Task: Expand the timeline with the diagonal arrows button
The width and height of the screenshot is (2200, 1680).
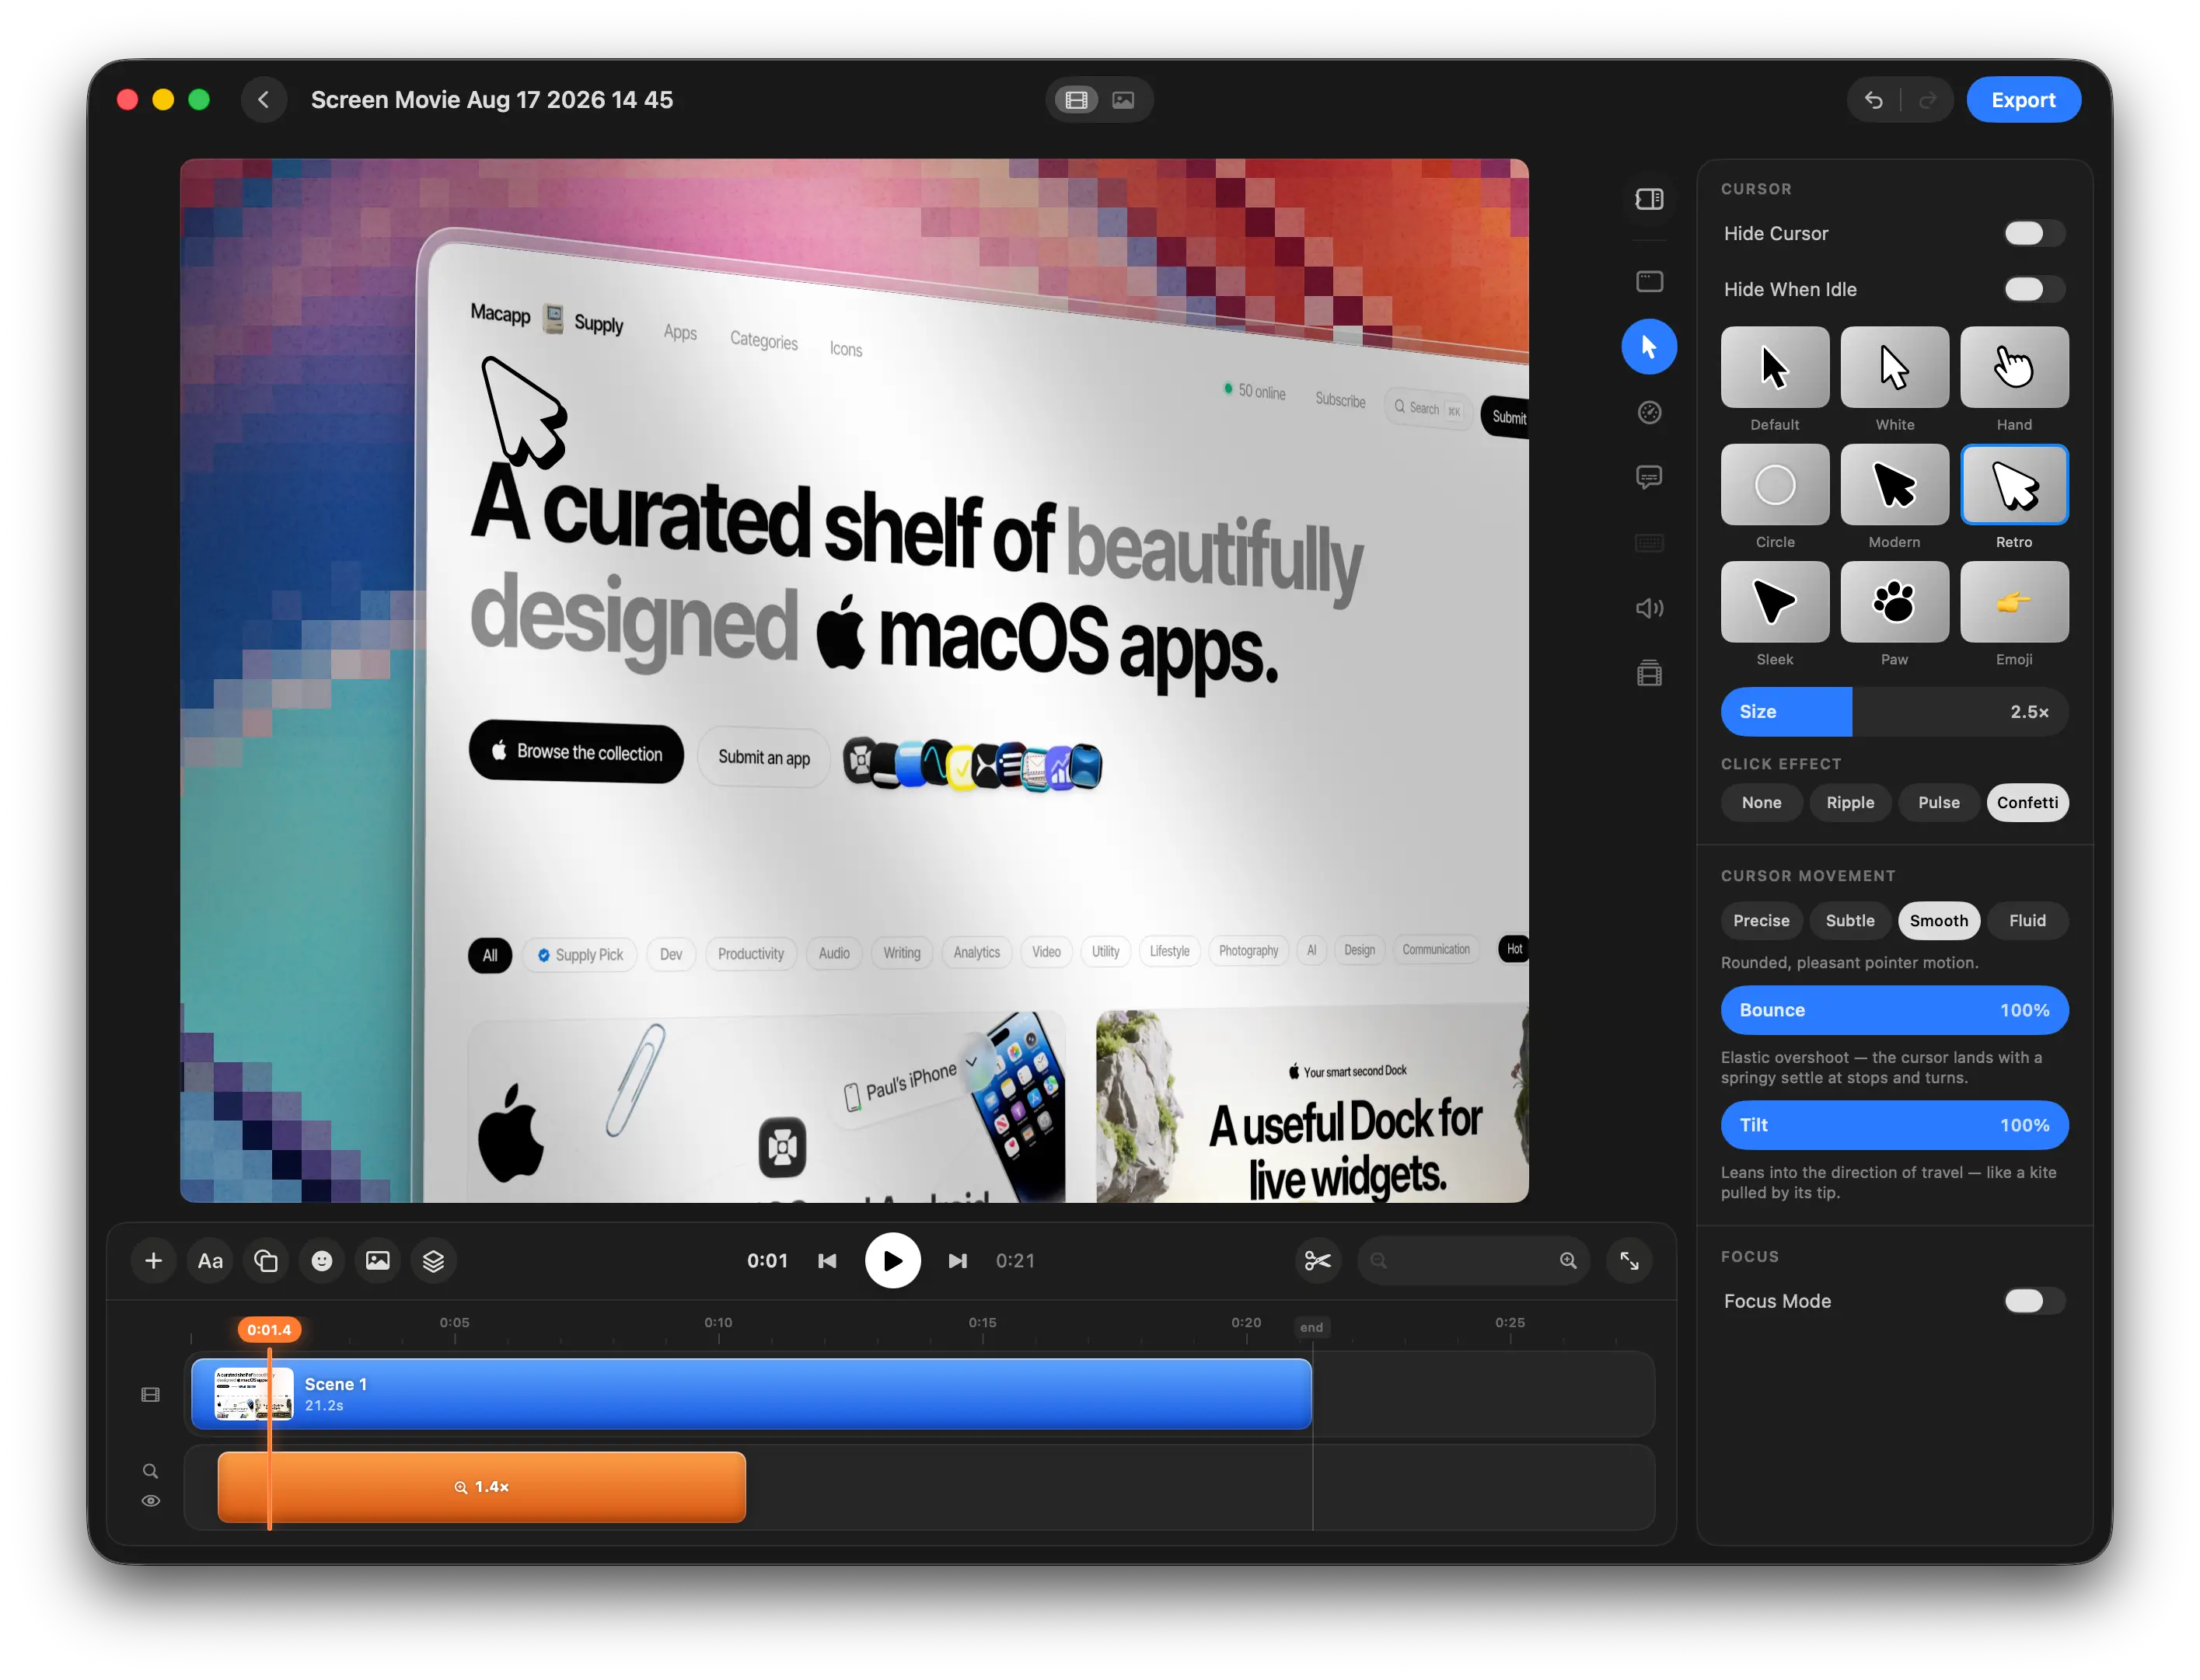Action: point(1629,1261)
